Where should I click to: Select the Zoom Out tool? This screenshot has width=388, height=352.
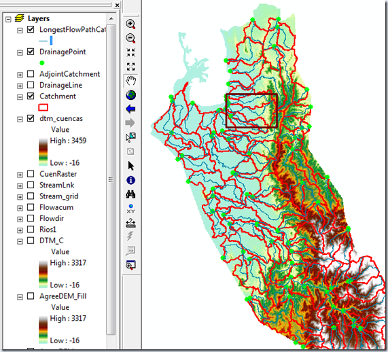130,38
